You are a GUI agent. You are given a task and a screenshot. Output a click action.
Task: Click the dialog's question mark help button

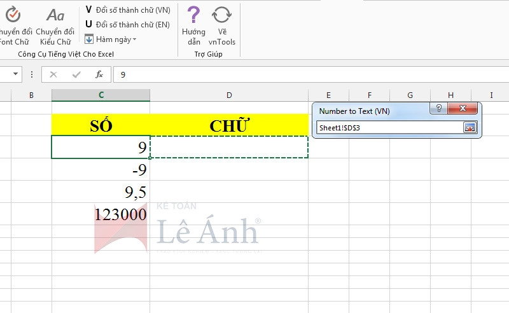[437, 109]
